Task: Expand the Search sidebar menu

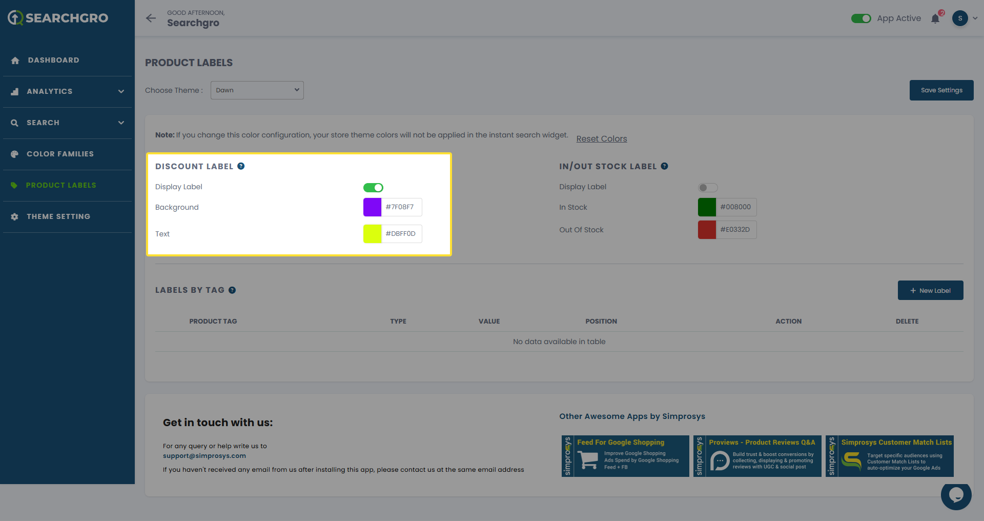Action: [x=67, y=123]
